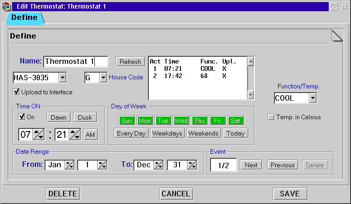
Task: Go to Previous event
Action: [x=283, y=165]
